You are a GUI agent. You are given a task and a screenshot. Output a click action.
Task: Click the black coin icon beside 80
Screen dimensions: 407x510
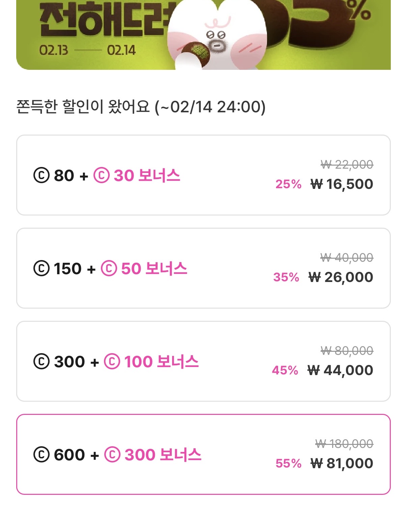(42, 176)
